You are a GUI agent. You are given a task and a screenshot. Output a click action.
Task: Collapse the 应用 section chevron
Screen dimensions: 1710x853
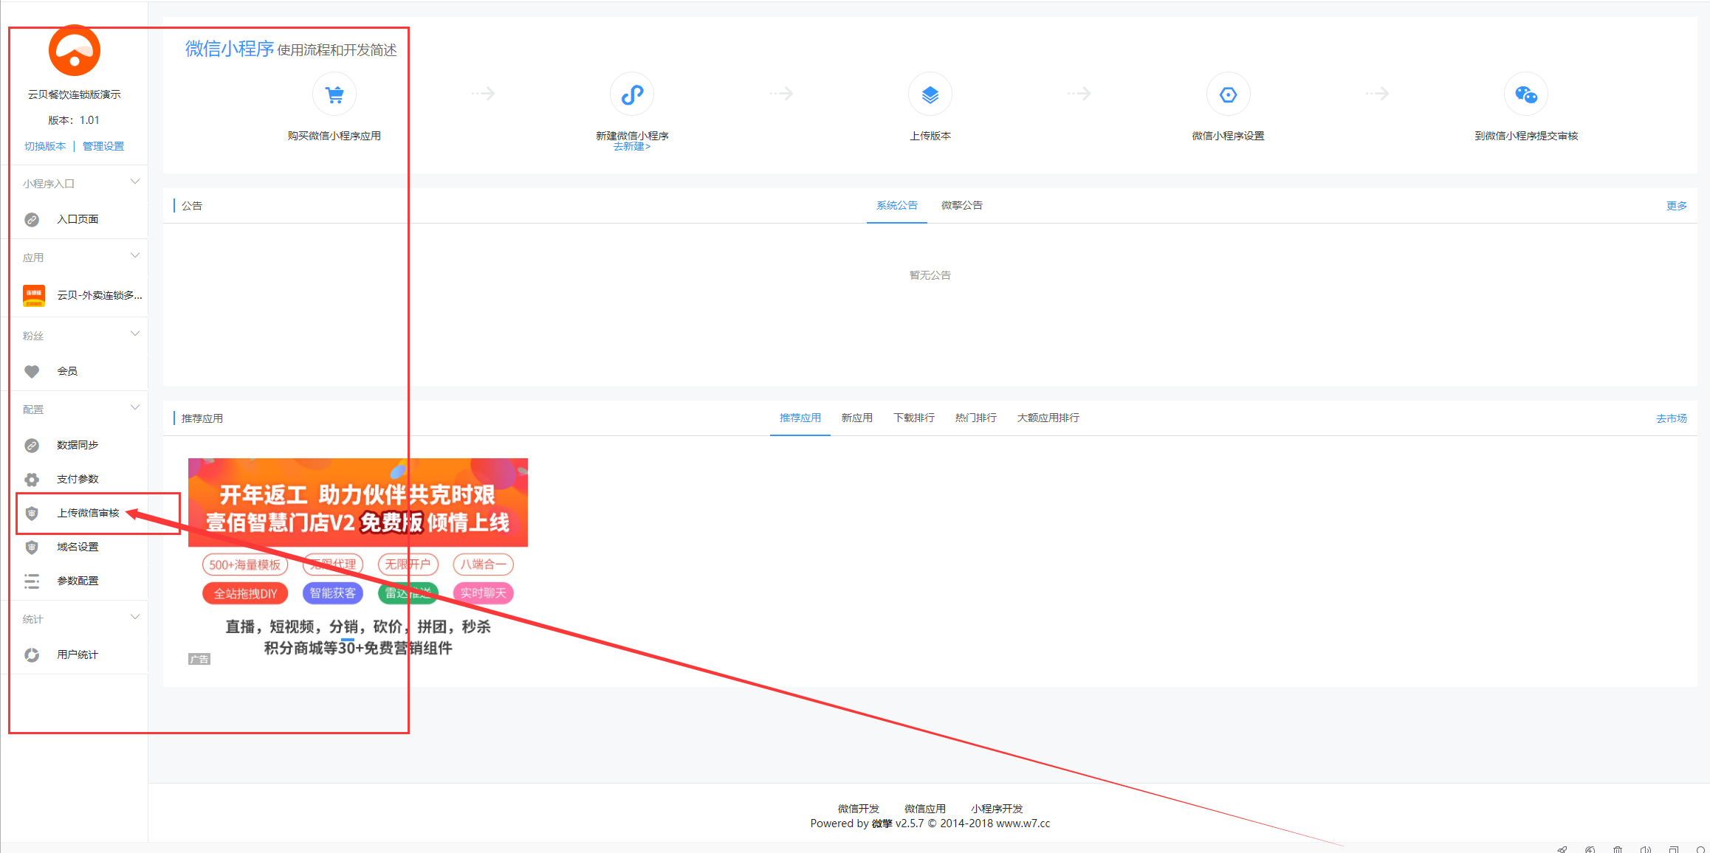coord(135,255)
